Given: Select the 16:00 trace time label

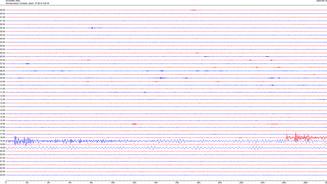Looking at the screenshot, I should 2,124.
